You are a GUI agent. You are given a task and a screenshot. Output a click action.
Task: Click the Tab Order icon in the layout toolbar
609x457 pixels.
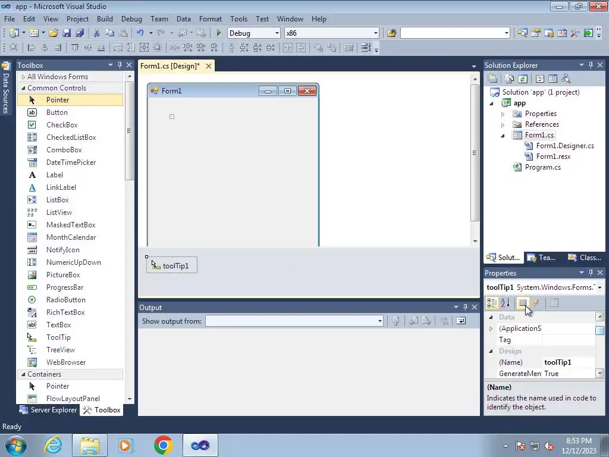pos(365,48)
